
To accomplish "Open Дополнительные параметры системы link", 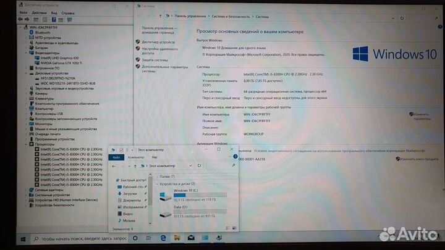I will click(164, 69).
